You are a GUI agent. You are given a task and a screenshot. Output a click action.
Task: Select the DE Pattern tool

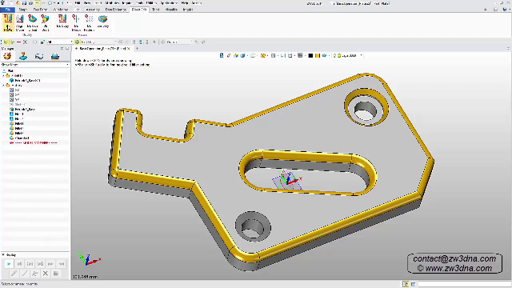coord(89,22)
